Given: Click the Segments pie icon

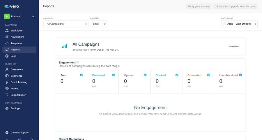Looking at the screenshot, I should tap(7, 76).
